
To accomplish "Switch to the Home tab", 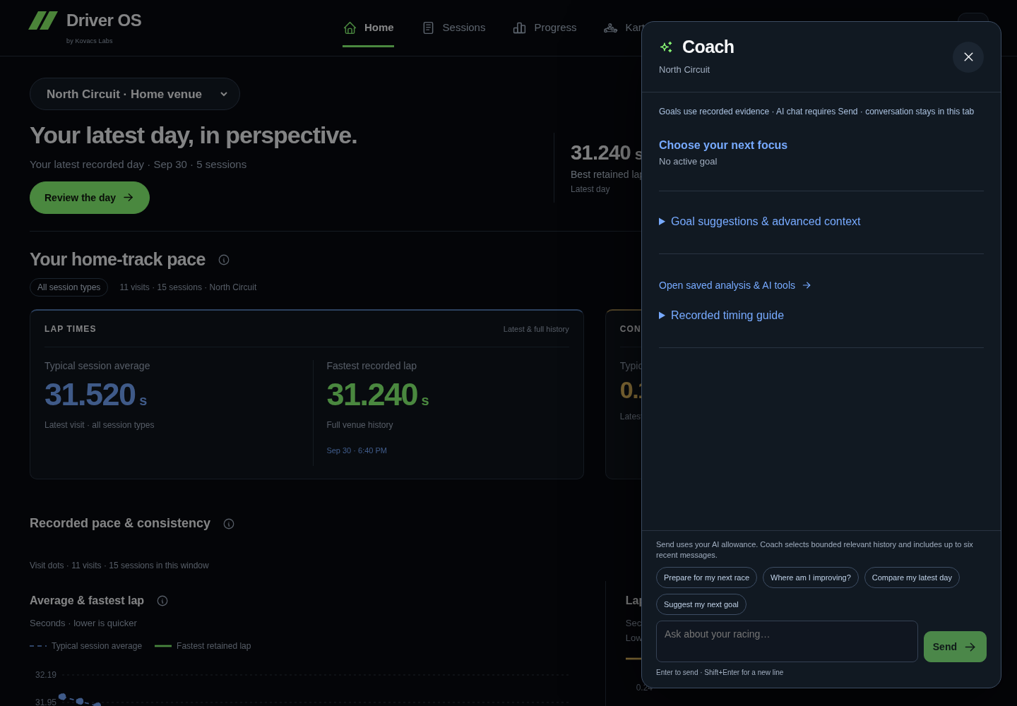I will click(x=368, y=28).
